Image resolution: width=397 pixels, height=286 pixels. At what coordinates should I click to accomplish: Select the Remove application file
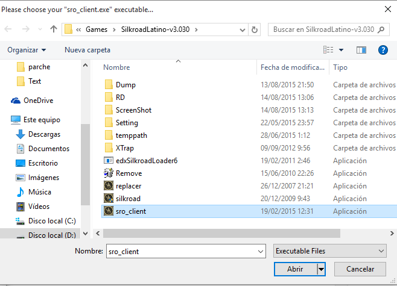(129, 173)
